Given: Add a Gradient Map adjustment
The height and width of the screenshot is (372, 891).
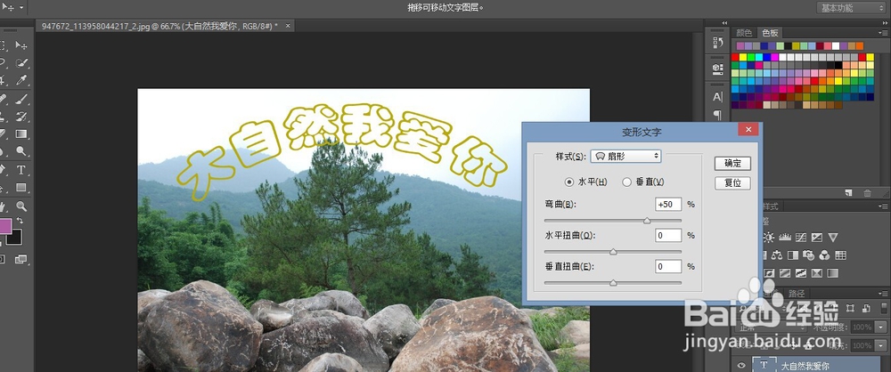Looking at the screenshot, I should [x=832, y=273].
